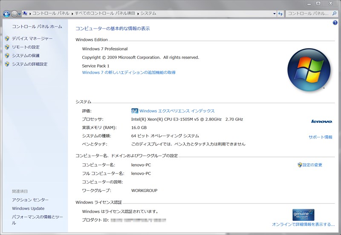Image resolution: width=341 pixels, height=235 pixels.
Task: Close the System window
Action: pyautogui.click(x=331, y=3)
